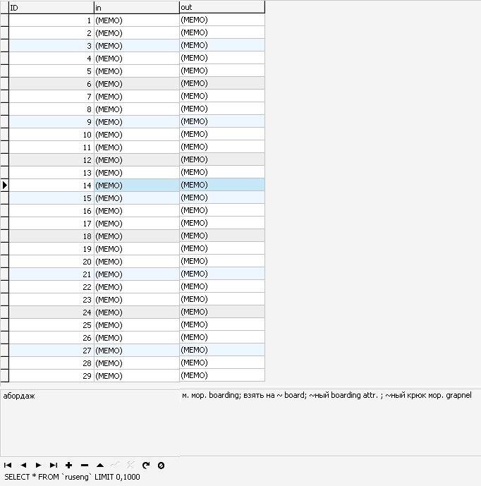This screenshot has width=481, height=486.
Task: Select the ID cell with value 4
Action: click(51, 59)
